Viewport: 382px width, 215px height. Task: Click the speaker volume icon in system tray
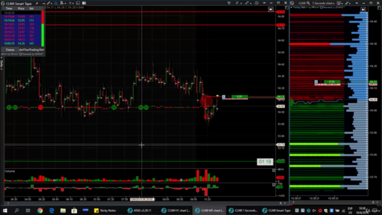click(315, 210)
